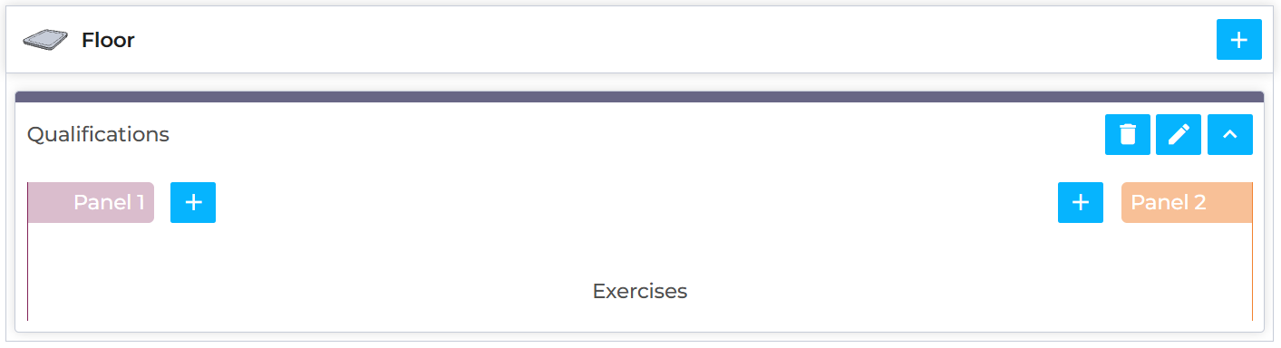This screenshot has height=348, width=1281.
Task: Select the pink Panel 1 tag
Action: 91,202
